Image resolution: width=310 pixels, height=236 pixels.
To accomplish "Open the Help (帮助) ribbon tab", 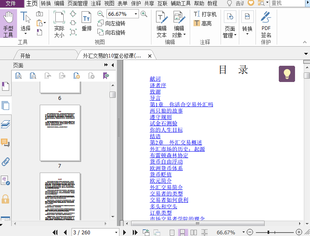I will (x=199, y=3).
